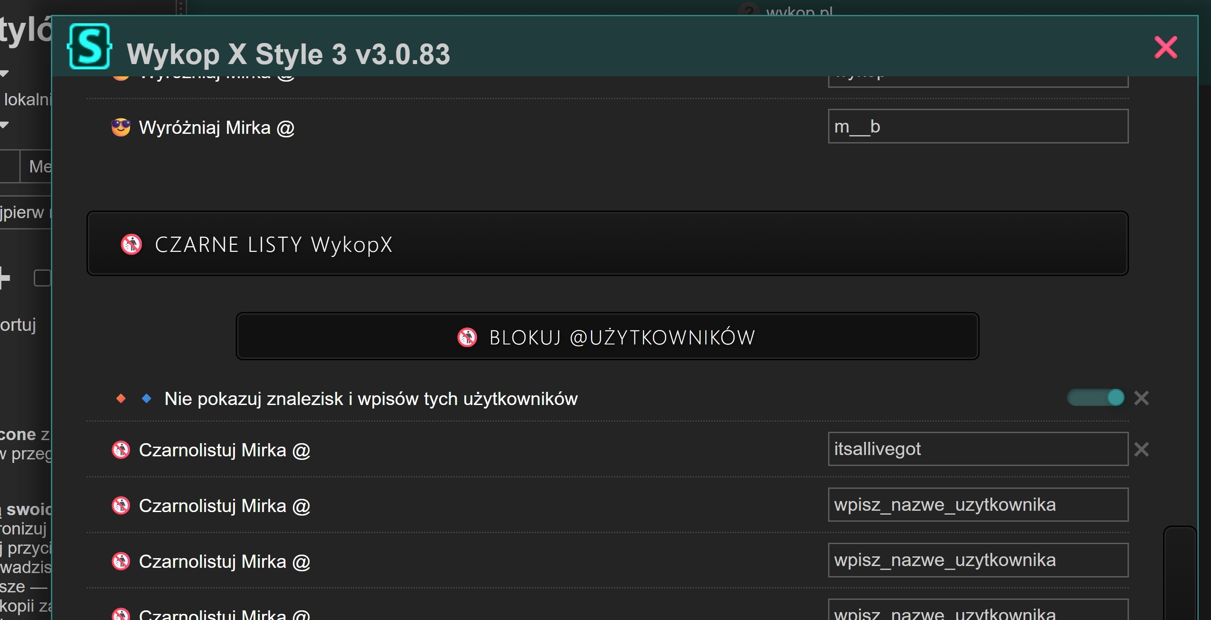Click the Wykop X Style green S logo
Image resolution: width=1211 pixels, height=620 pixels.
[89, 47]
